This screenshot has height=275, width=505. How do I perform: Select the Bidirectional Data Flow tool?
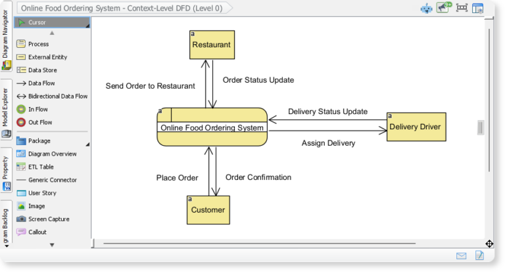point(57,96)
